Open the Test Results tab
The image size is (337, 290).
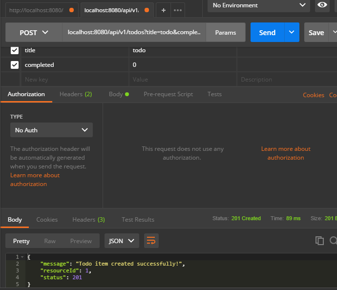(138, 220)
